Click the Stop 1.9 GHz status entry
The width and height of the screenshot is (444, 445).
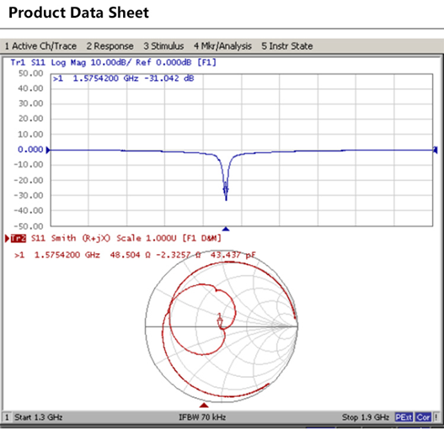[366, 417]
